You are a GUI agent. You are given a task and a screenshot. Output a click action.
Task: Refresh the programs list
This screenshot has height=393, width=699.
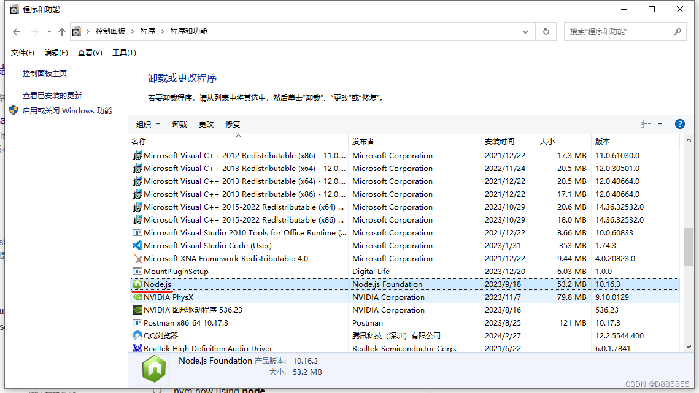tap(546, 32)
